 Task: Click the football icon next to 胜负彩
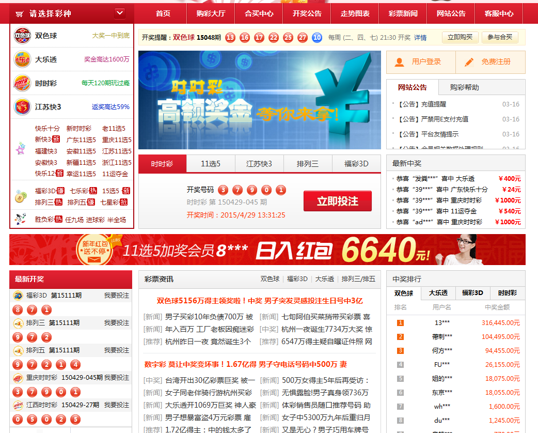tap(21, 219)
